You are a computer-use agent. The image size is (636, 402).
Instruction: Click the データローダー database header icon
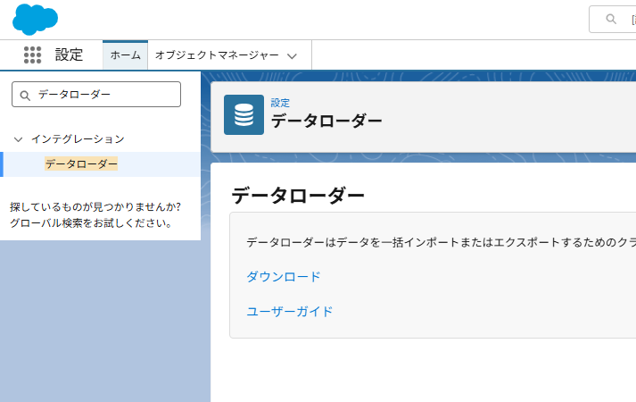(x=244, y=114)
